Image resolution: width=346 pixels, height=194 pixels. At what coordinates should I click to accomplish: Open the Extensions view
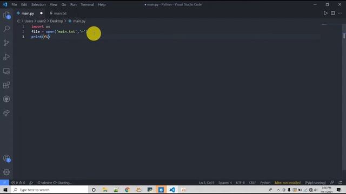click(6, 85)
